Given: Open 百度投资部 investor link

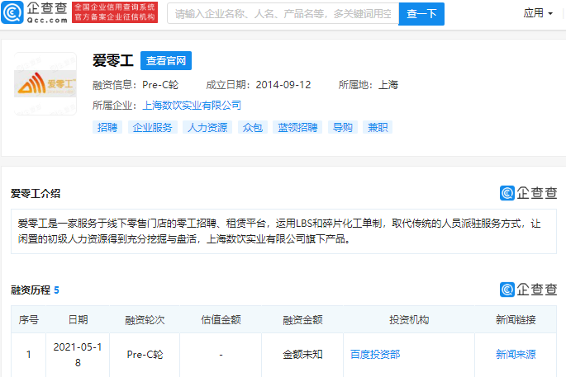Looking at the screenshot, I should tap(375, 354).
